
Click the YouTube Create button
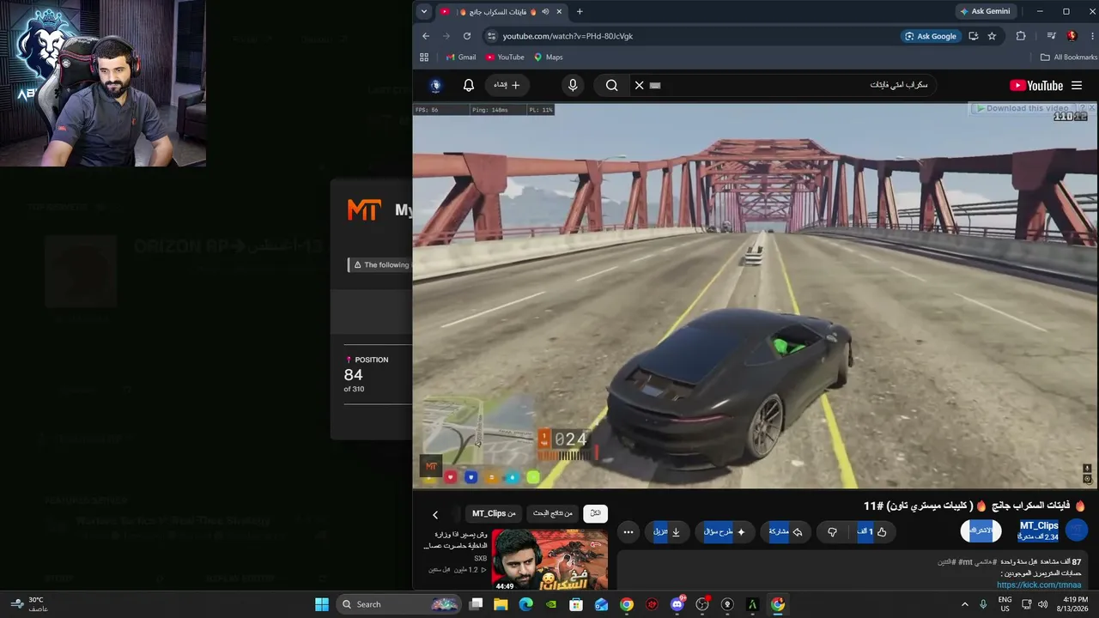(x=507, y=85)
